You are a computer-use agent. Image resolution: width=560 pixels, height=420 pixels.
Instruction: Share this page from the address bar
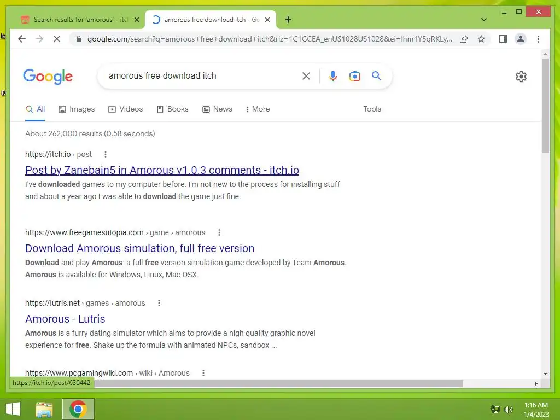464,39
